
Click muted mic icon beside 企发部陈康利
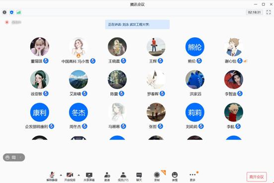pyautogui.click(x=52, y=126)
